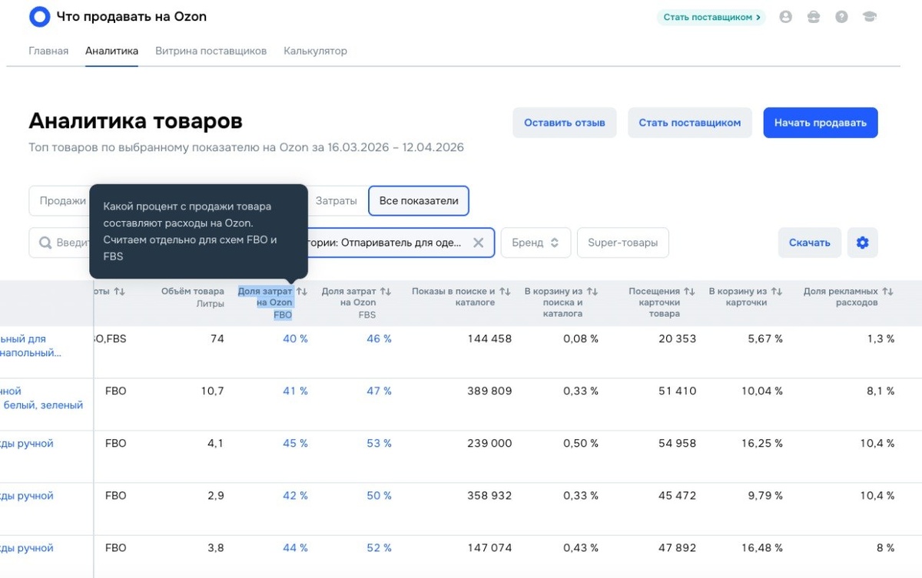Click Начать продавать button
Viewport: 922px width, 578px height.
point(821,123)
